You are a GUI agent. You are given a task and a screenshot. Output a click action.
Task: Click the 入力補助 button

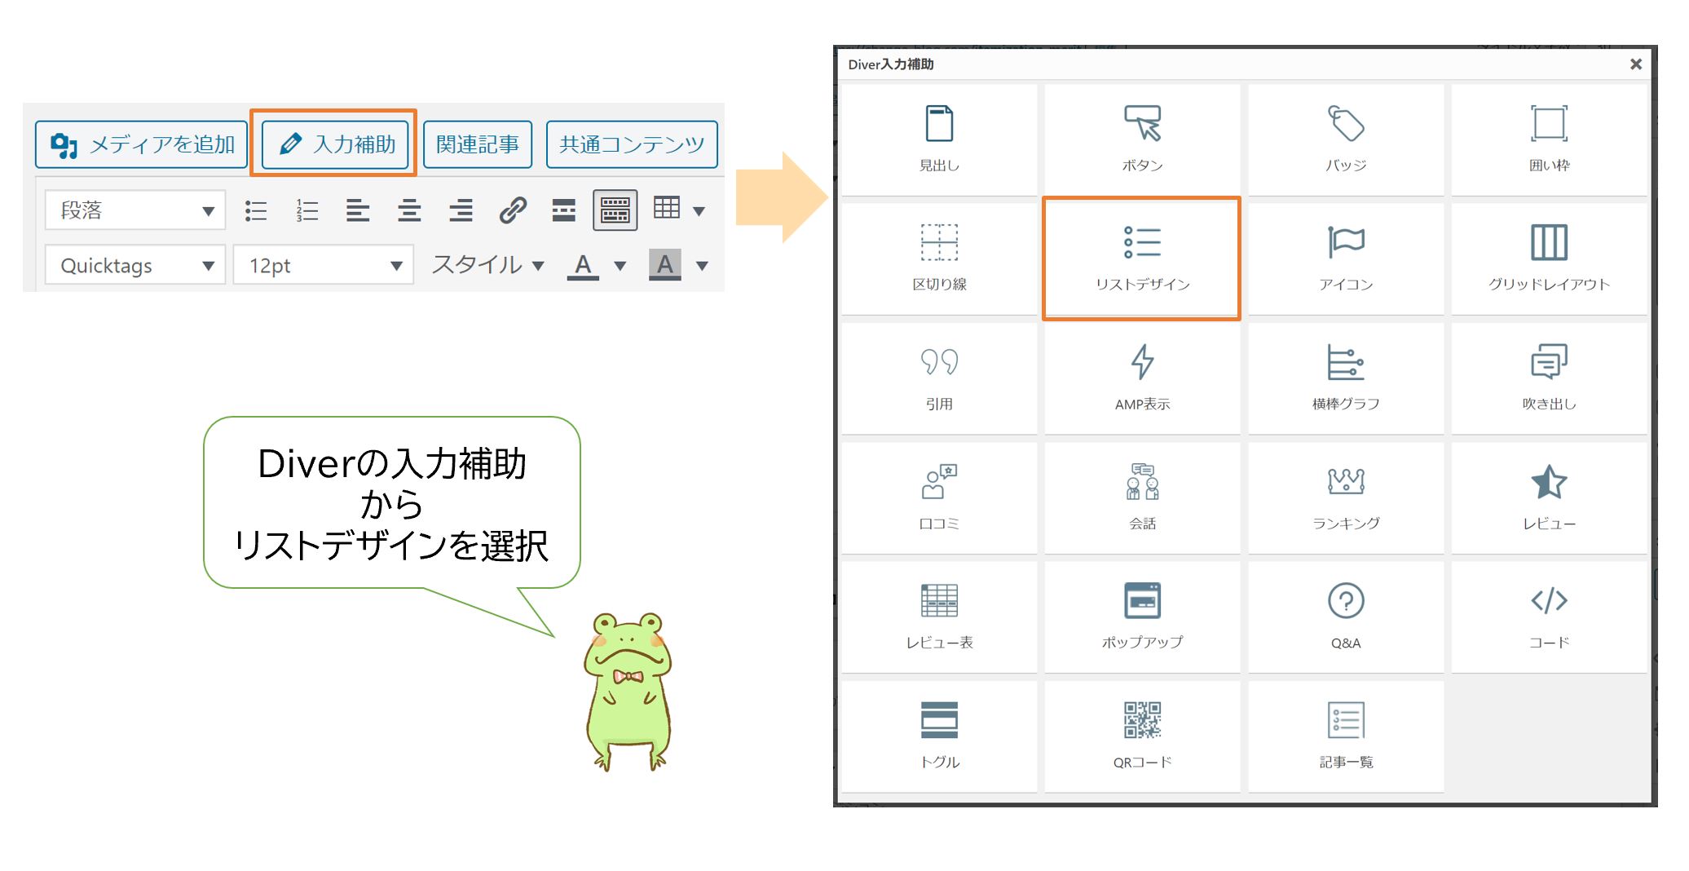pos(335,144)
